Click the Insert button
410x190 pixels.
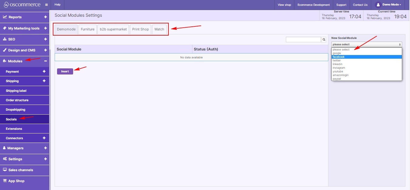tap(65, 71)
